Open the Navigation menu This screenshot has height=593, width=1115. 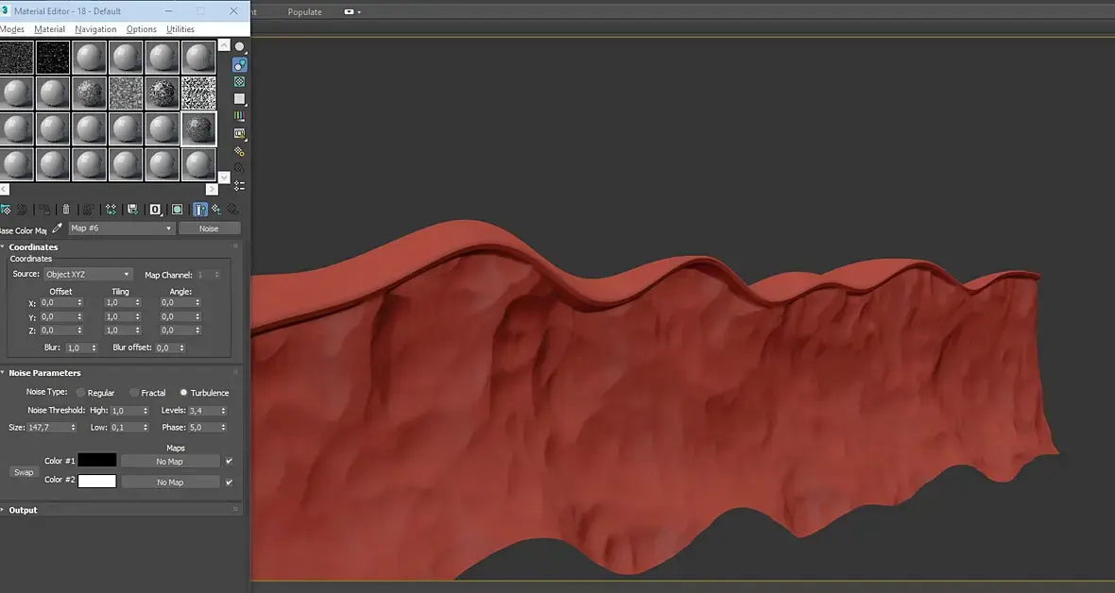[x=95, y=29]
